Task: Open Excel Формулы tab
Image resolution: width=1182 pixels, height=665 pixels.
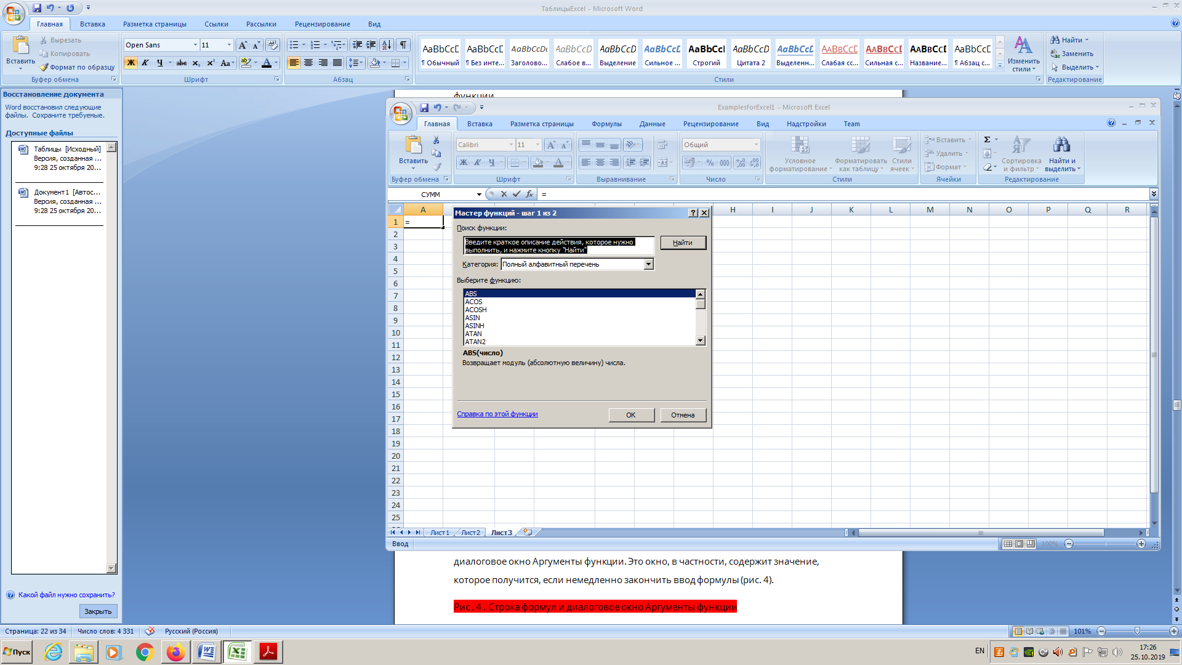Action: coord(606,124)
